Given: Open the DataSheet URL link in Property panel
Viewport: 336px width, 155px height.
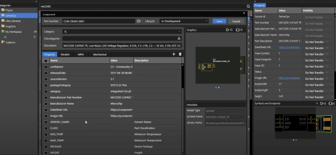Looking at the screenshot, I should [290, 47].
